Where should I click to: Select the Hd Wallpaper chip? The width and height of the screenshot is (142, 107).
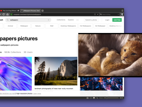point(100,26)
